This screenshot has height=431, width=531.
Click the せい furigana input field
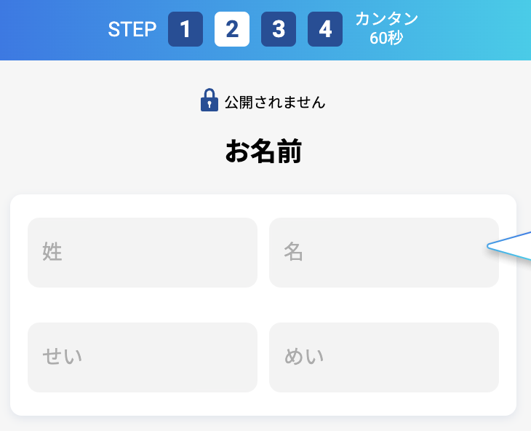[x=143, y=357]
